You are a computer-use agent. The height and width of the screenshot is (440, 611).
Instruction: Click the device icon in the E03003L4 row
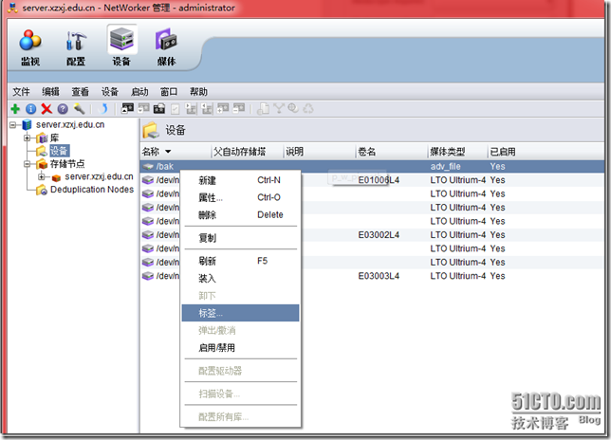[148, 276]
